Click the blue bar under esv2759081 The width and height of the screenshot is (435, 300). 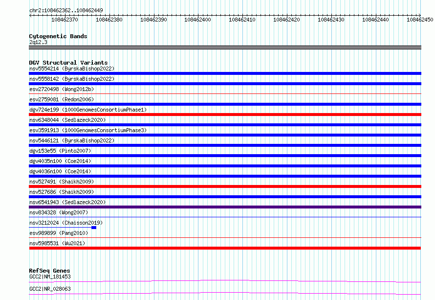(x=225, y=104)
